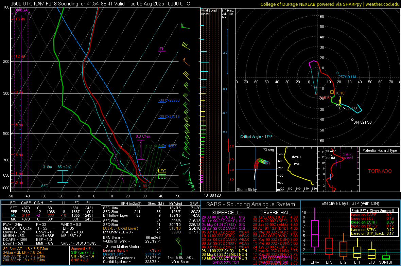Viewport: 401px width, 266px height.
Task: Select the SFC parcel row in CAPE table
Action: pyautogui.click(x=51, y=208)
